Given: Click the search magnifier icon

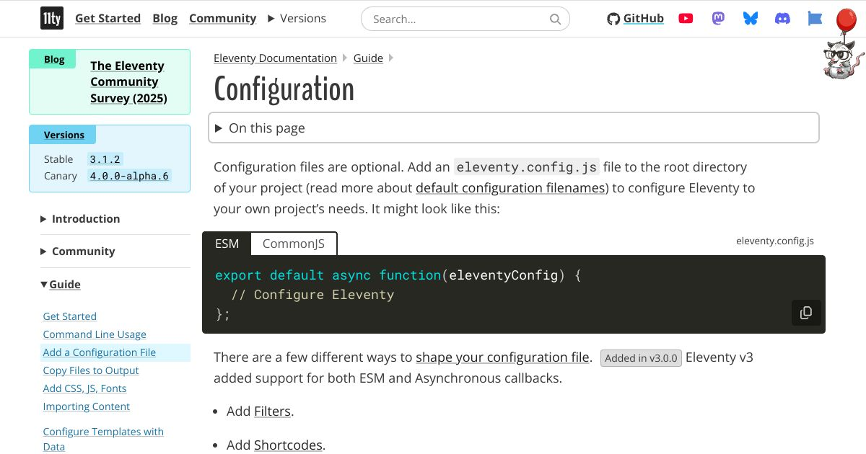Looking at the screenshot, I should (554, 19).
